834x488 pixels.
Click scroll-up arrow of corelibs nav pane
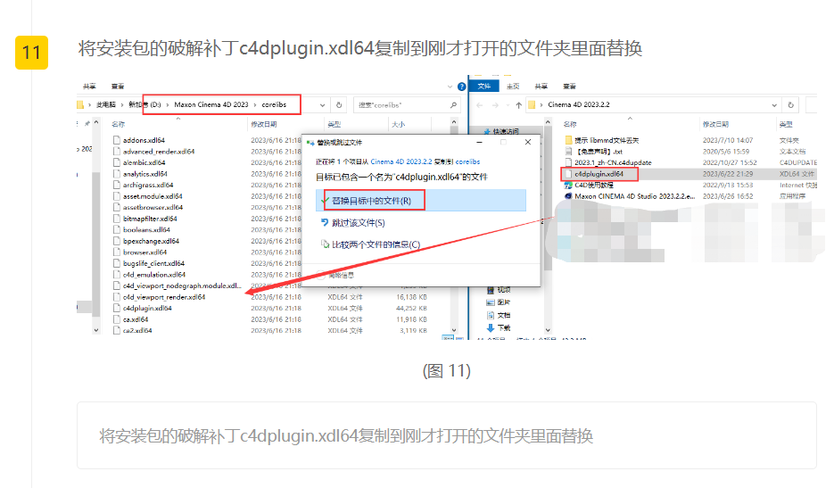(96, 123)
